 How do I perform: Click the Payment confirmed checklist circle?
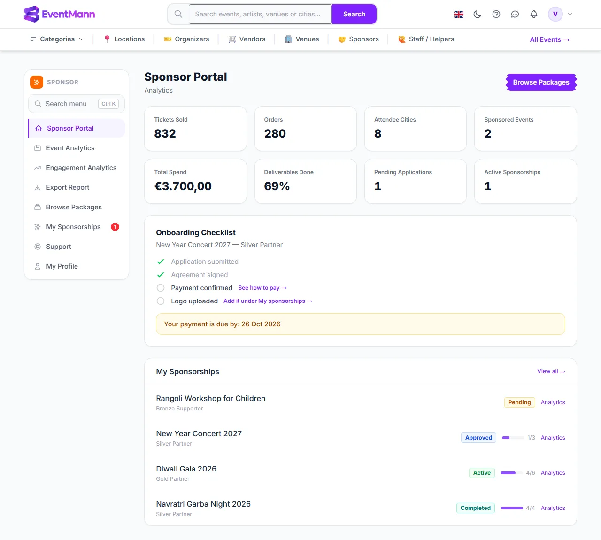161,288
